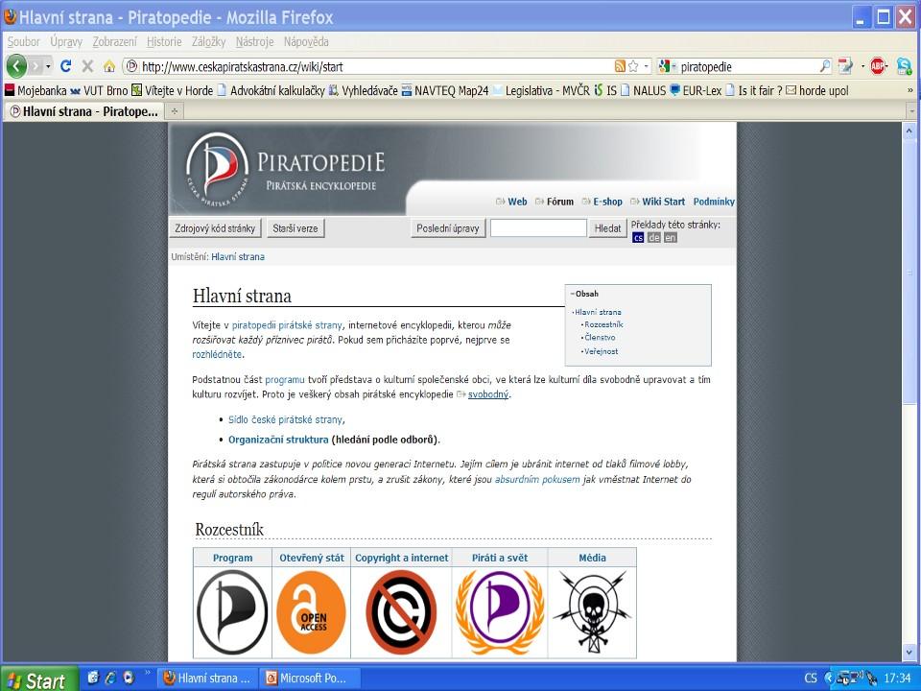This screenshot has width=921, height=691.
Task: Click the Open Access orange logo
Action: (x=311, y=612)
